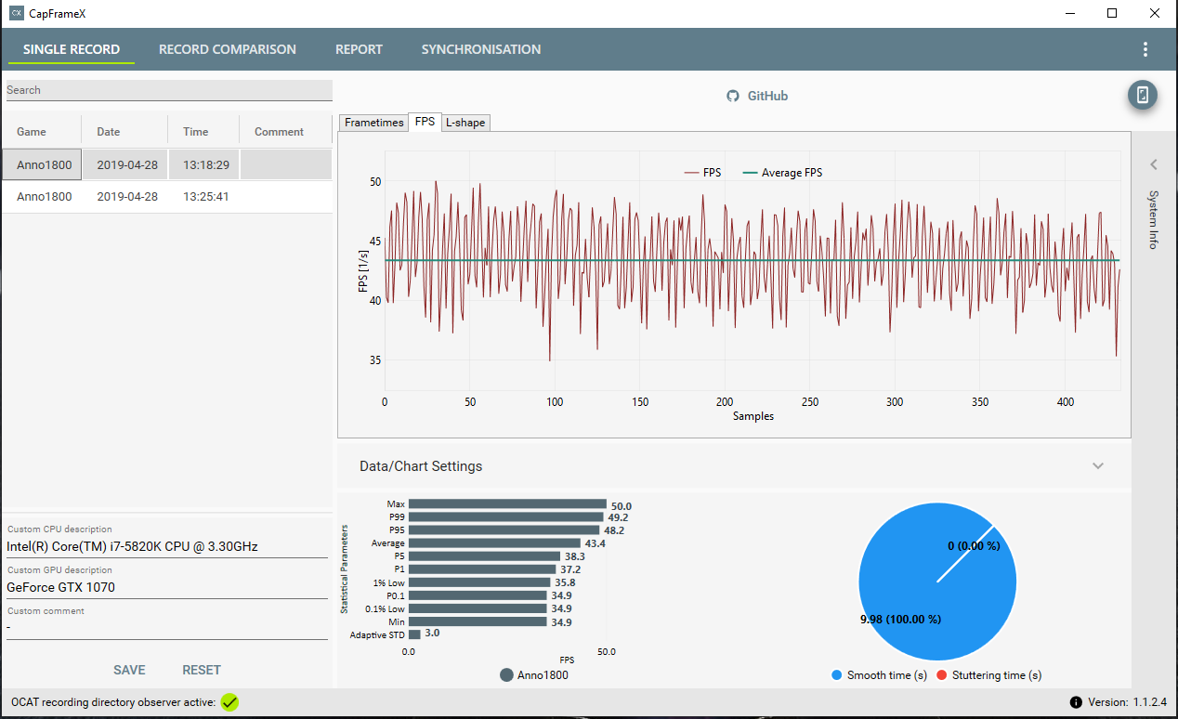This screenshot has height=719, width=1178.
Task: Click the Version: 1.1.2.4 text
Action: [x=1126, y=702]
